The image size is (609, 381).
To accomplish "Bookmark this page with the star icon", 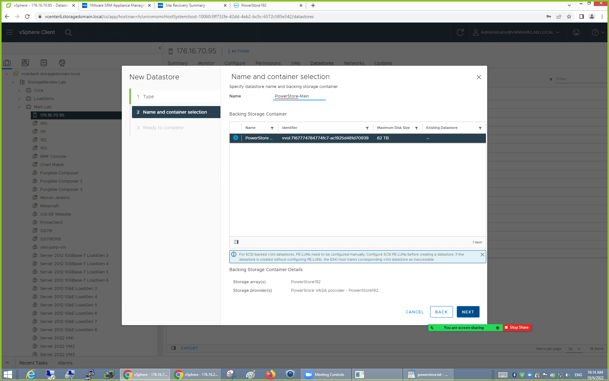I will click(x=569, y=17).
